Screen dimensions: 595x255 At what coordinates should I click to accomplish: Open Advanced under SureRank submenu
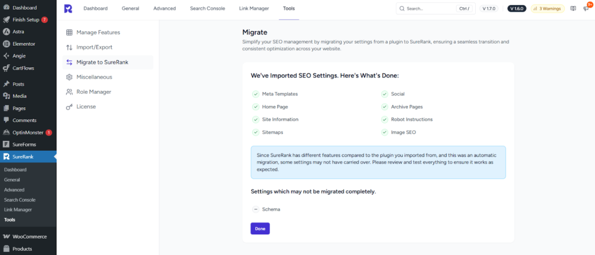[14, 190]
